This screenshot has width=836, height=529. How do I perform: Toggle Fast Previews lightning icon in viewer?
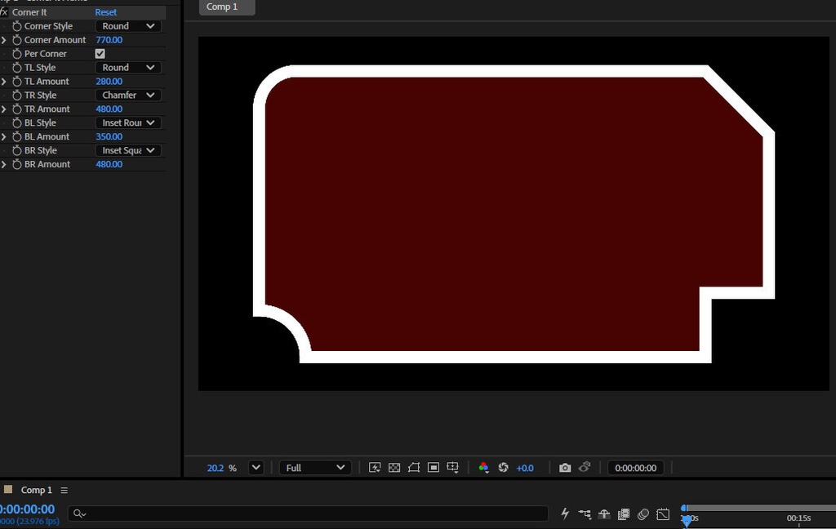374,468
